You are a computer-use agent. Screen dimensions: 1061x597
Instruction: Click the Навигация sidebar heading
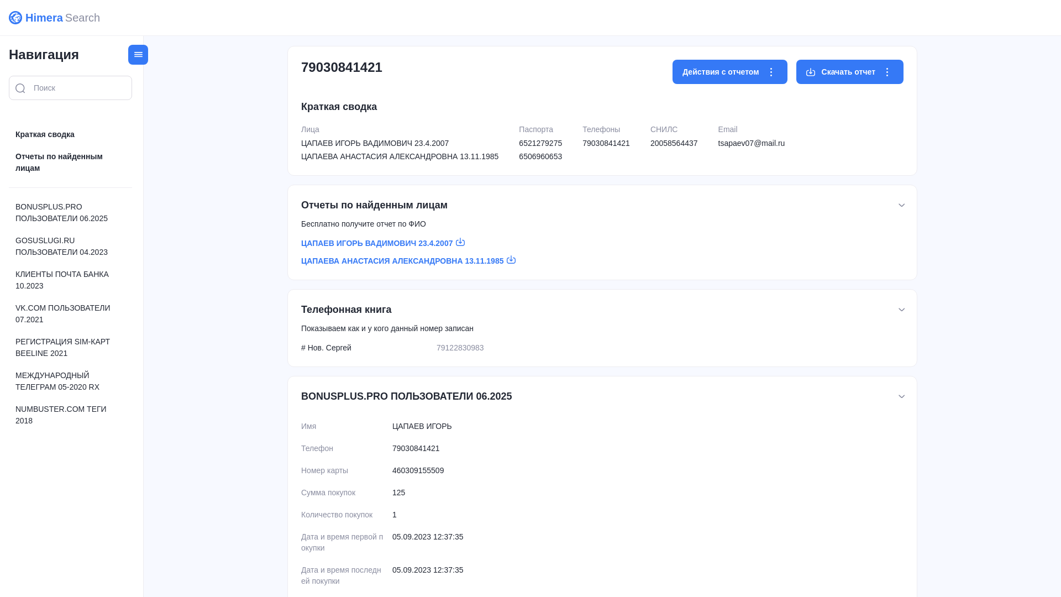[x=44, y=55]
